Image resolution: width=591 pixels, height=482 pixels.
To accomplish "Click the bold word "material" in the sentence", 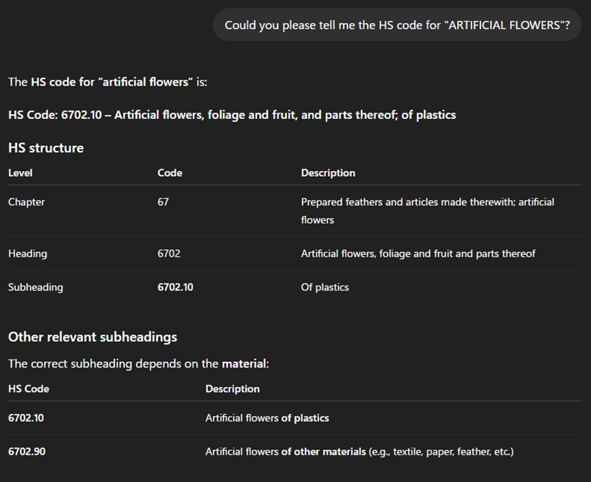I will click(x=244, y=363).
